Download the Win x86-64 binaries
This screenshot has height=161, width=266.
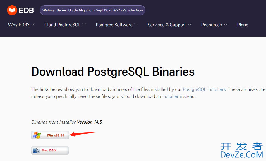[x=50, y=135]
